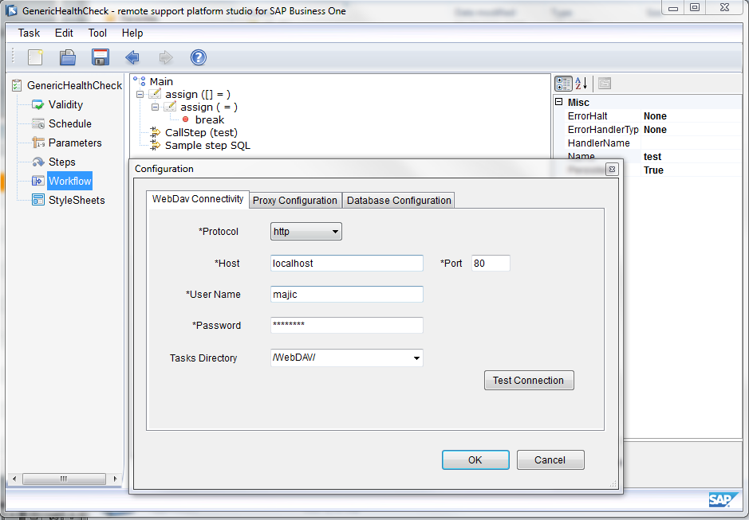Screen dimensions: 749x520
Task: Click the Name property value test
Action: pos(652,156)
